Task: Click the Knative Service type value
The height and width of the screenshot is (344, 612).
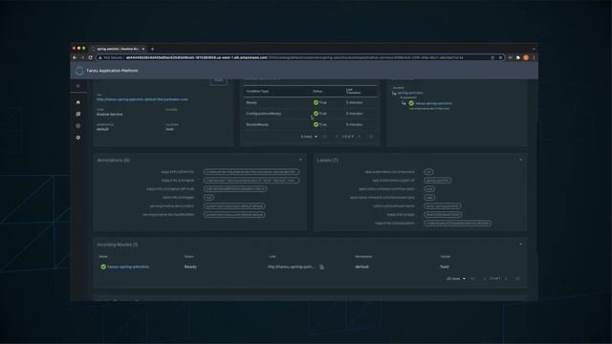Action: (109, 115)
